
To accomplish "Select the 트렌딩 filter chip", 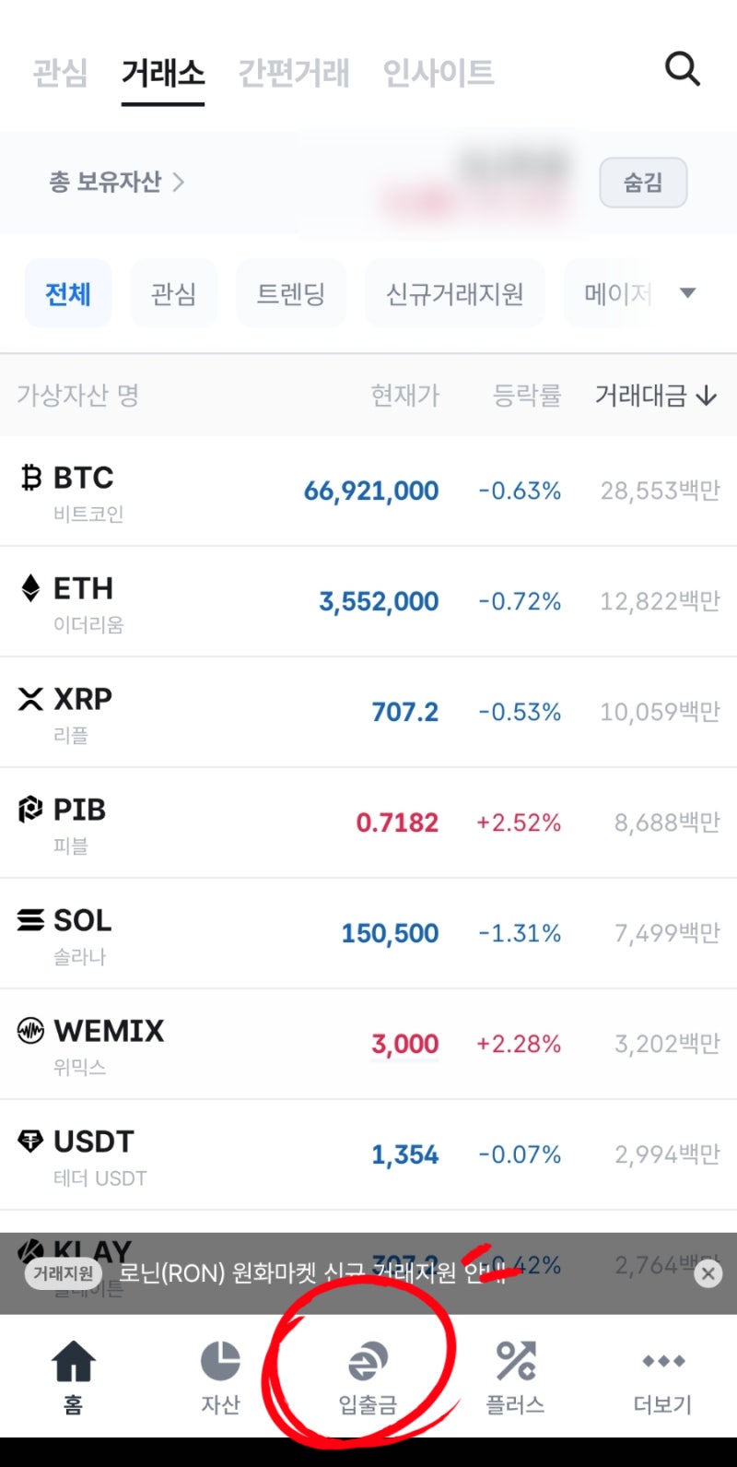I will [291, 294].
